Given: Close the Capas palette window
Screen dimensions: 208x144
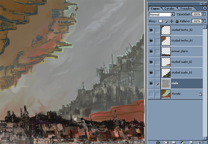Looking at the screenshot, I should click(x=205, y=4).
